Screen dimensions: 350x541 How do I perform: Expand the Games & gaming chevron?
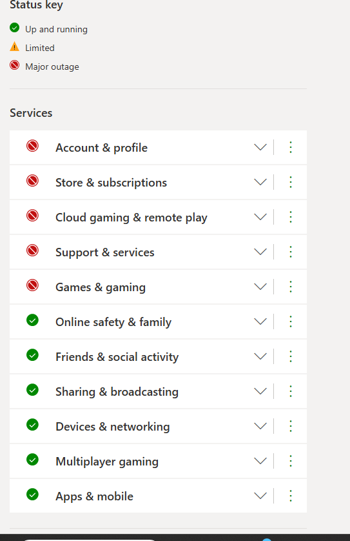(260, 287)
